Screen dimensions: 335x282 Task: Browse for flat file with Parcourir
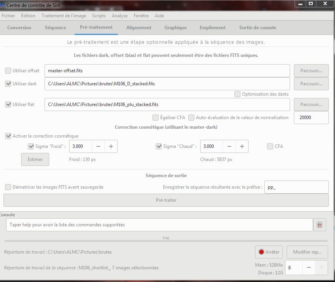pos(311,105)
